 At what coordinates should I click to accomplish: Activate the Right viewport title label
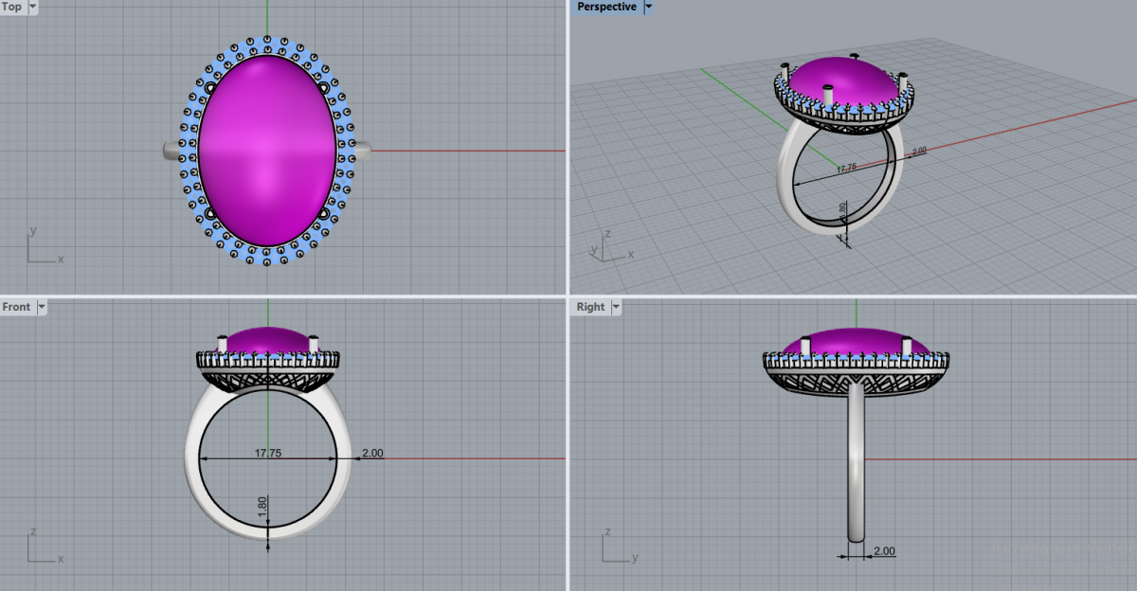(x=589, y=307)
